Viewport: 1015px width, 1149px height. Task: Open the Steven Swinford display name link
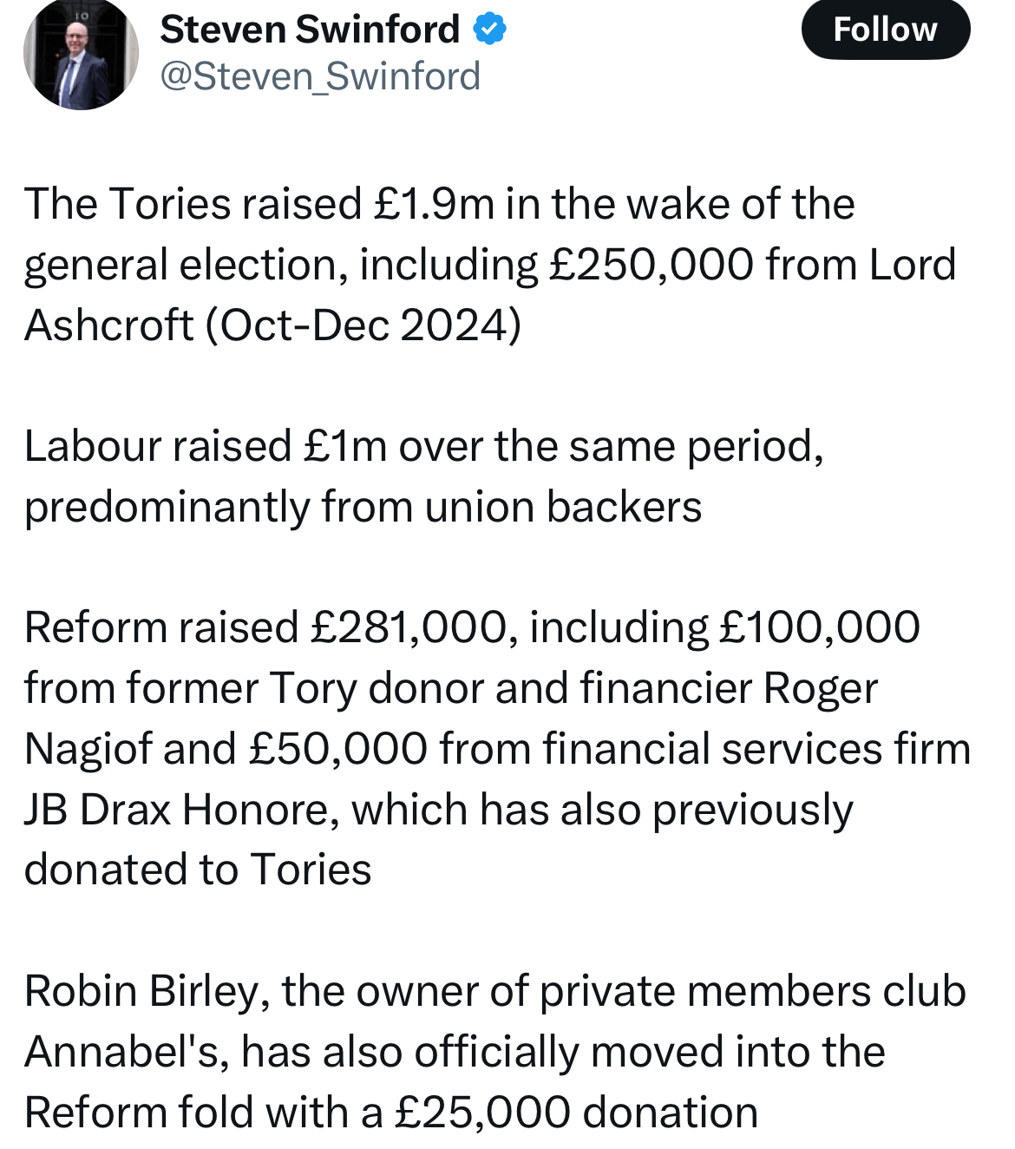(310, 30)
